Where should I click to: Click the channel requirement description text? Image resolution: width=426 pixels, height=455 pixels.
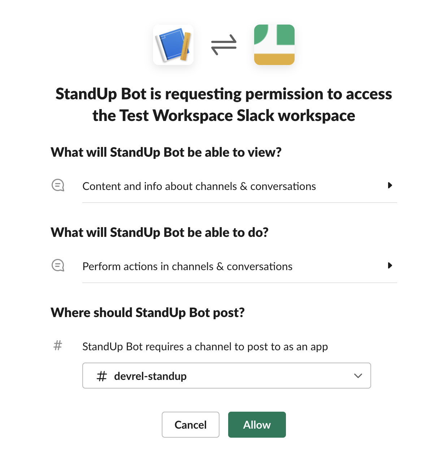pos(205,346)
